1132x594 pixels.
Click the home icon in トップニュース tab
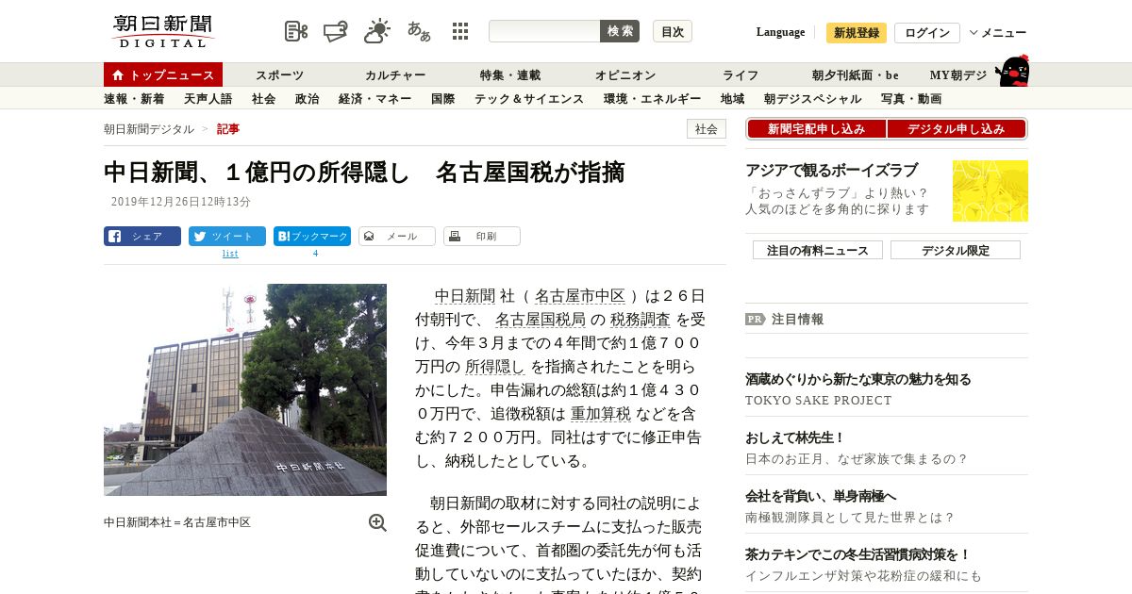coord(118,75)
